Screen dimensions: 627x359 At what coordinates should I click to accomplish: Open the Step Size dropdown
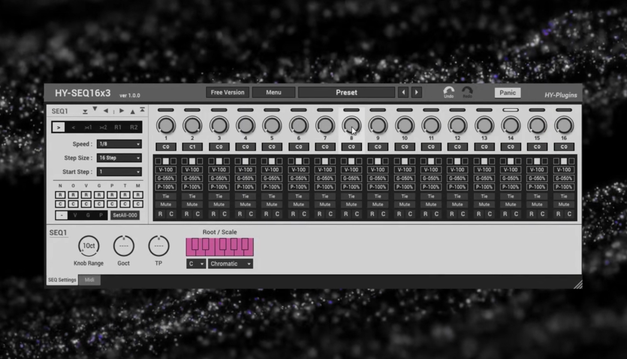click(119, 157)
